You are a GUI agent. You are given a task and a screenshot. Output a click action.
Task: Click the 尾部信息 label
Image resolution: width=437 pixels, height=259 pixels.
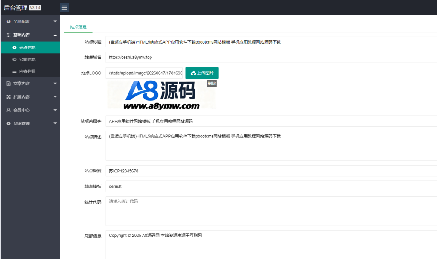click(x=93, y=236)
